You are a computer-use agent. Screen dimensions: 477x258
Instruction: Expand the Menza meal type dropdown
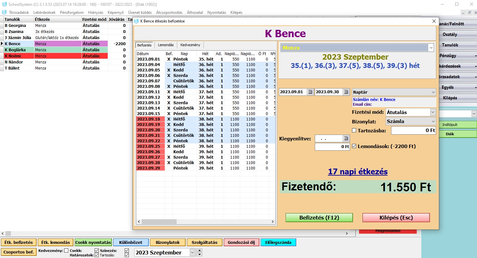[431, 48]
